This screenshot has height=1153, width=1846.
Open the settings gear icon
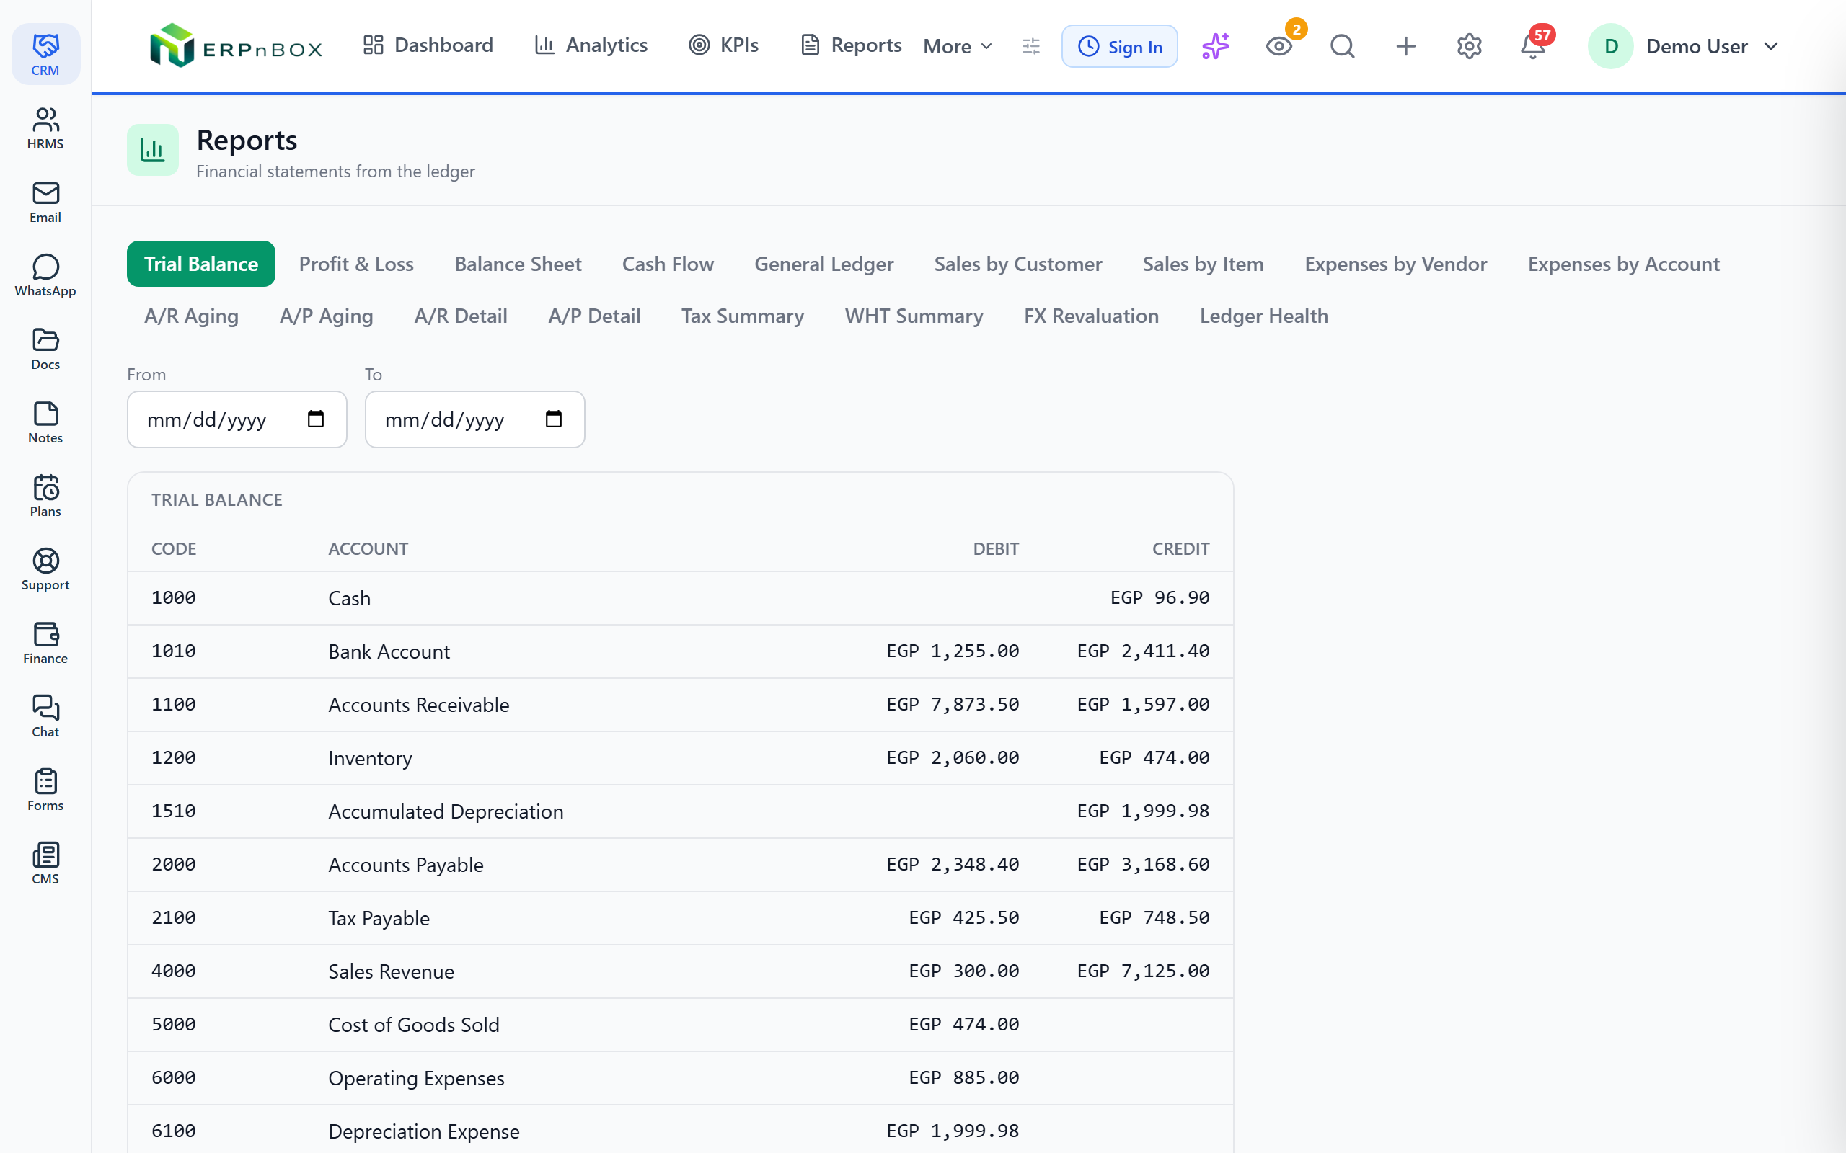pyautogui.click(x=1469, y=45)
